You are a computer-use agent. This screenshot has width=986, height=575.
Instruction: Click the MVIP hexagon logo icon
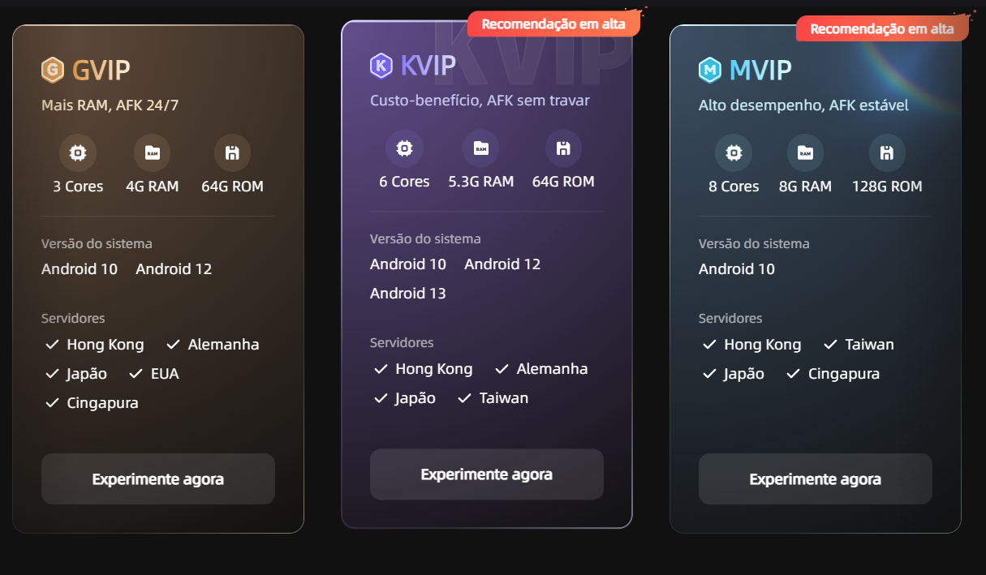[x=710, y=71]
